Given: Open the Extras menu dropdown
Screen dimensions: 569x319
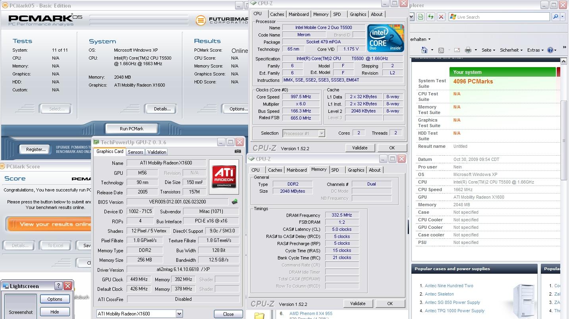Looking at the screenshot, I should pos(536,50).
